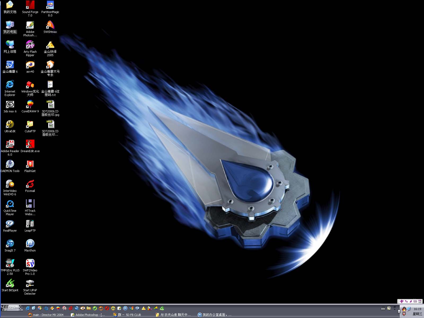Click the 金山快译 2005 desktop icon

click(x=50, y=48)
